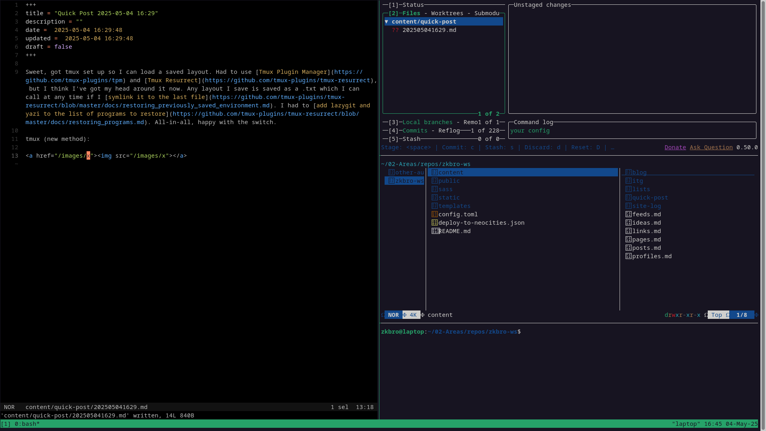The width and height of the screenshot is (766, 431).
Task: Click the Ask Question link
Action: pos(711,147)
